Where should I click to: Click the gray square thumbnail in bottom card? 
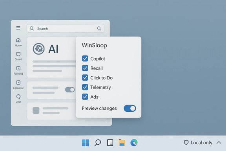point(36,110)
